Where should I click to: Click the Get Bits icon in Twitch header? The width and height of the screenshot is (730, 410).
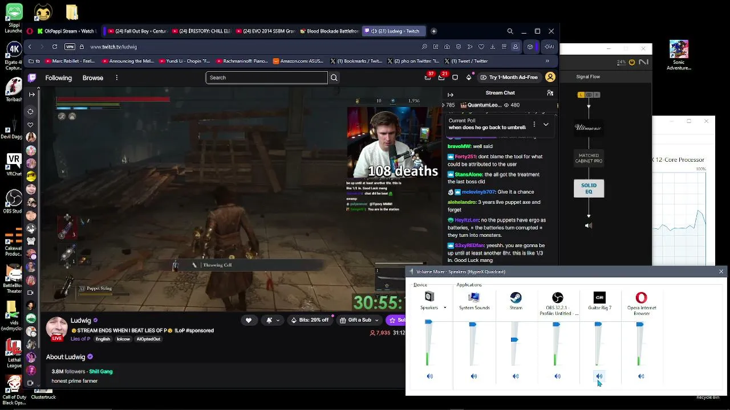click(469, 77)
